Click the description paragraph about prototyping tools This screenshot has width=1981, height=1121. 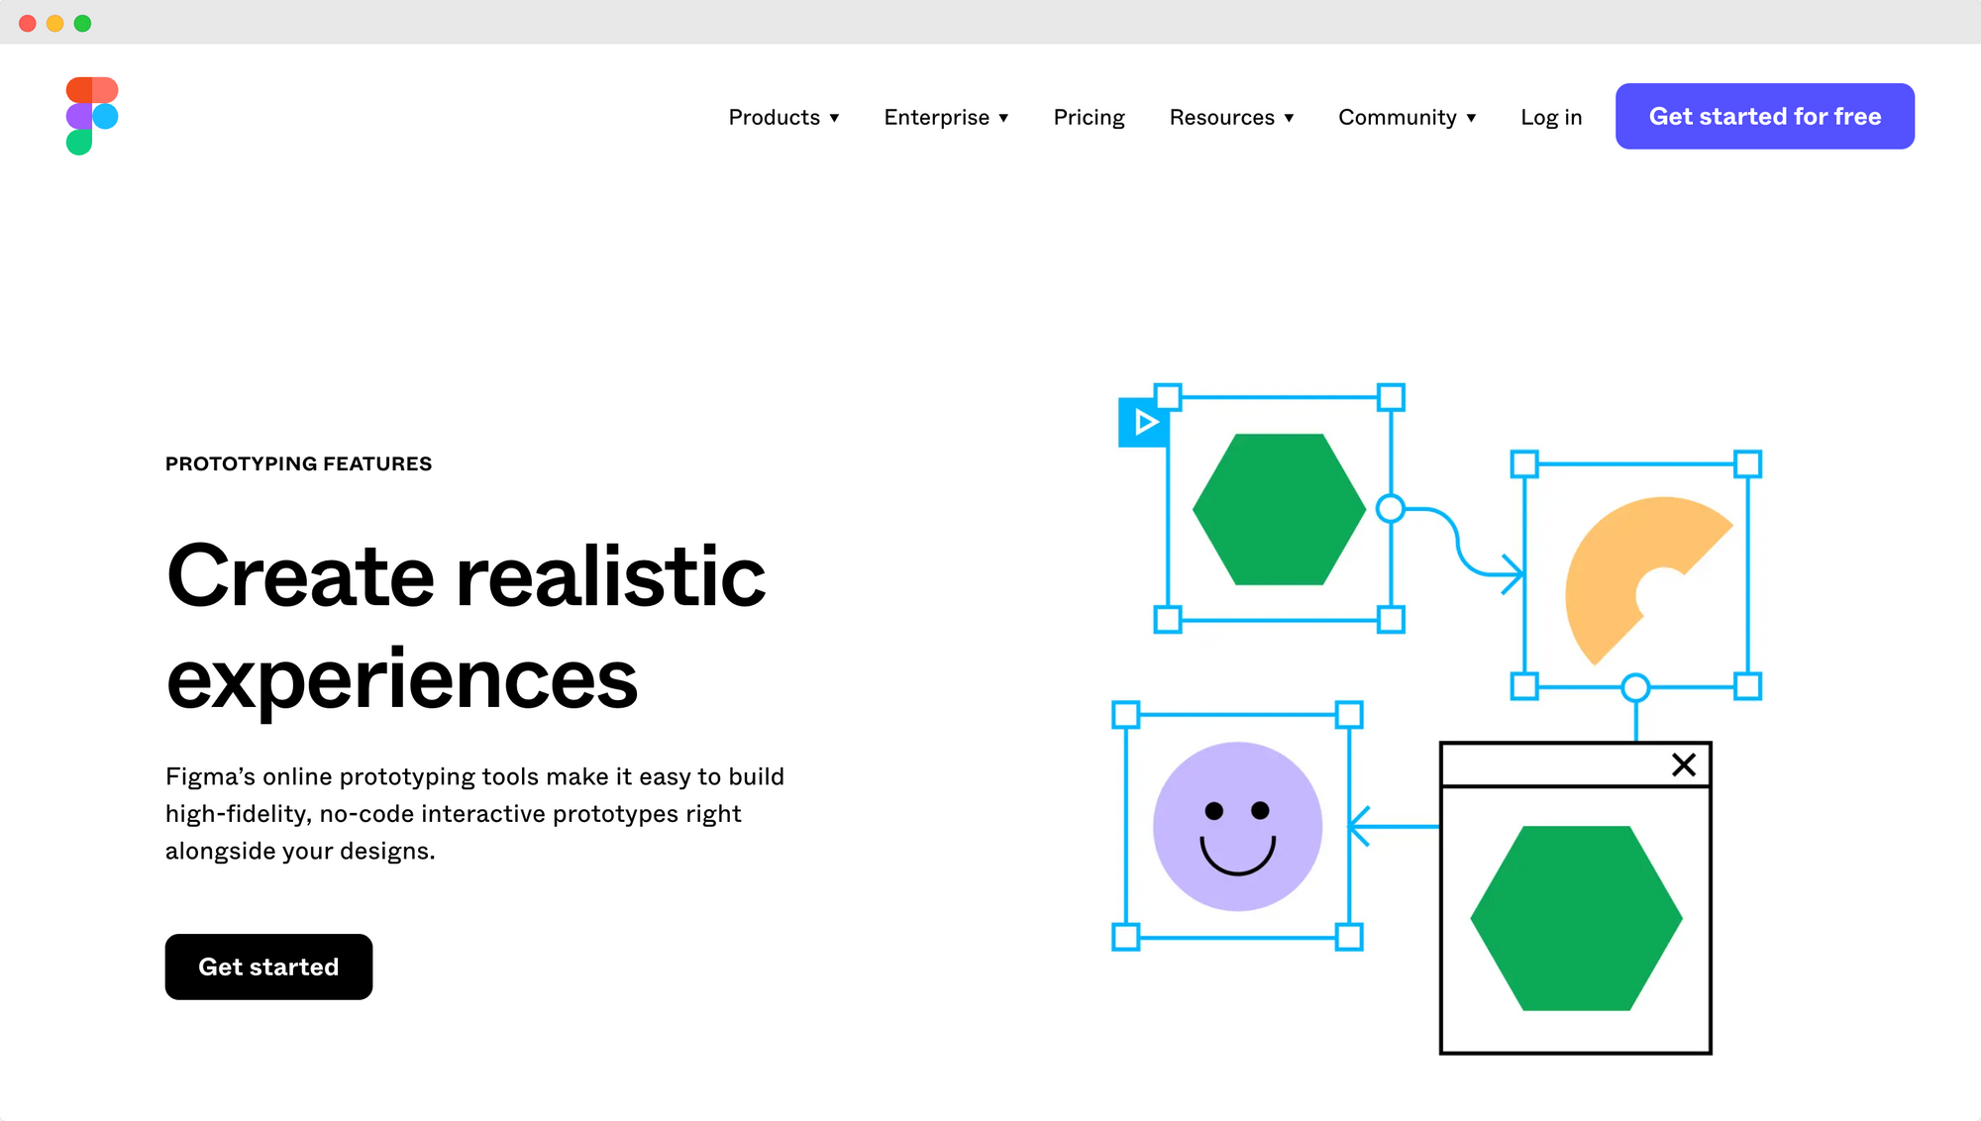tap(474, 813)
